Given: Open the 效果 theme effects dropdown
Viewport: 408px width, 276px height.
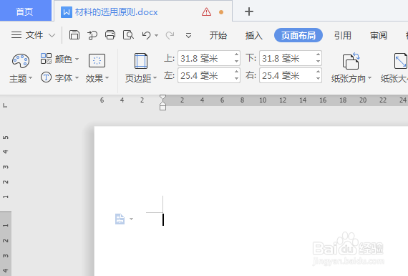Looking at the screenshot, I should tap(97, 78).
